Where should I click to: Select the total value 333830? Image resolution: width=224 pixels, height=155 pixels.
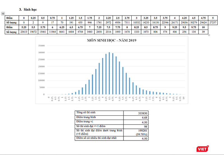tap(143, 113)
